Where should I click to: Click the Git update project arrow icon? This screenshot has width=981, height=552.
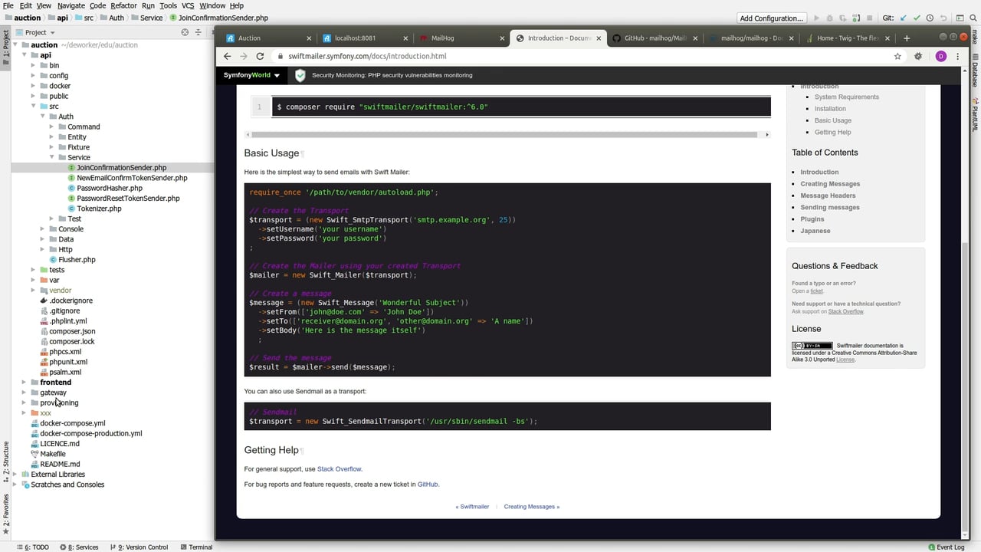(903, 18)
